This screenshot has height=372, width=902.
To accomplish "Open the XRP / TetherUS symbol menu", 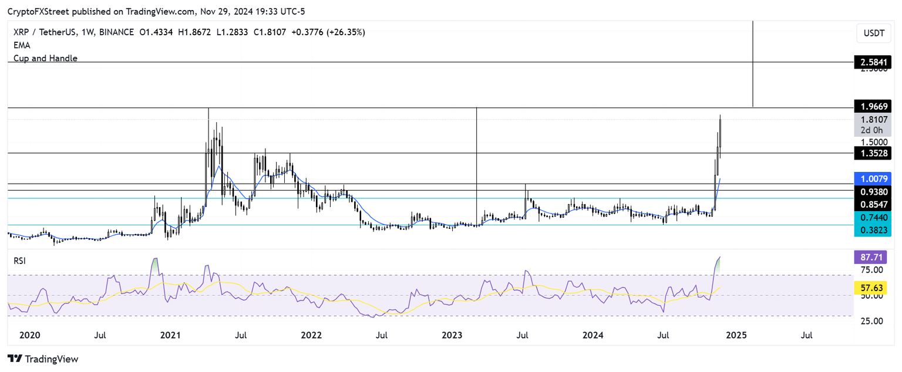I will pyautogui.click(x=47, y=32).
